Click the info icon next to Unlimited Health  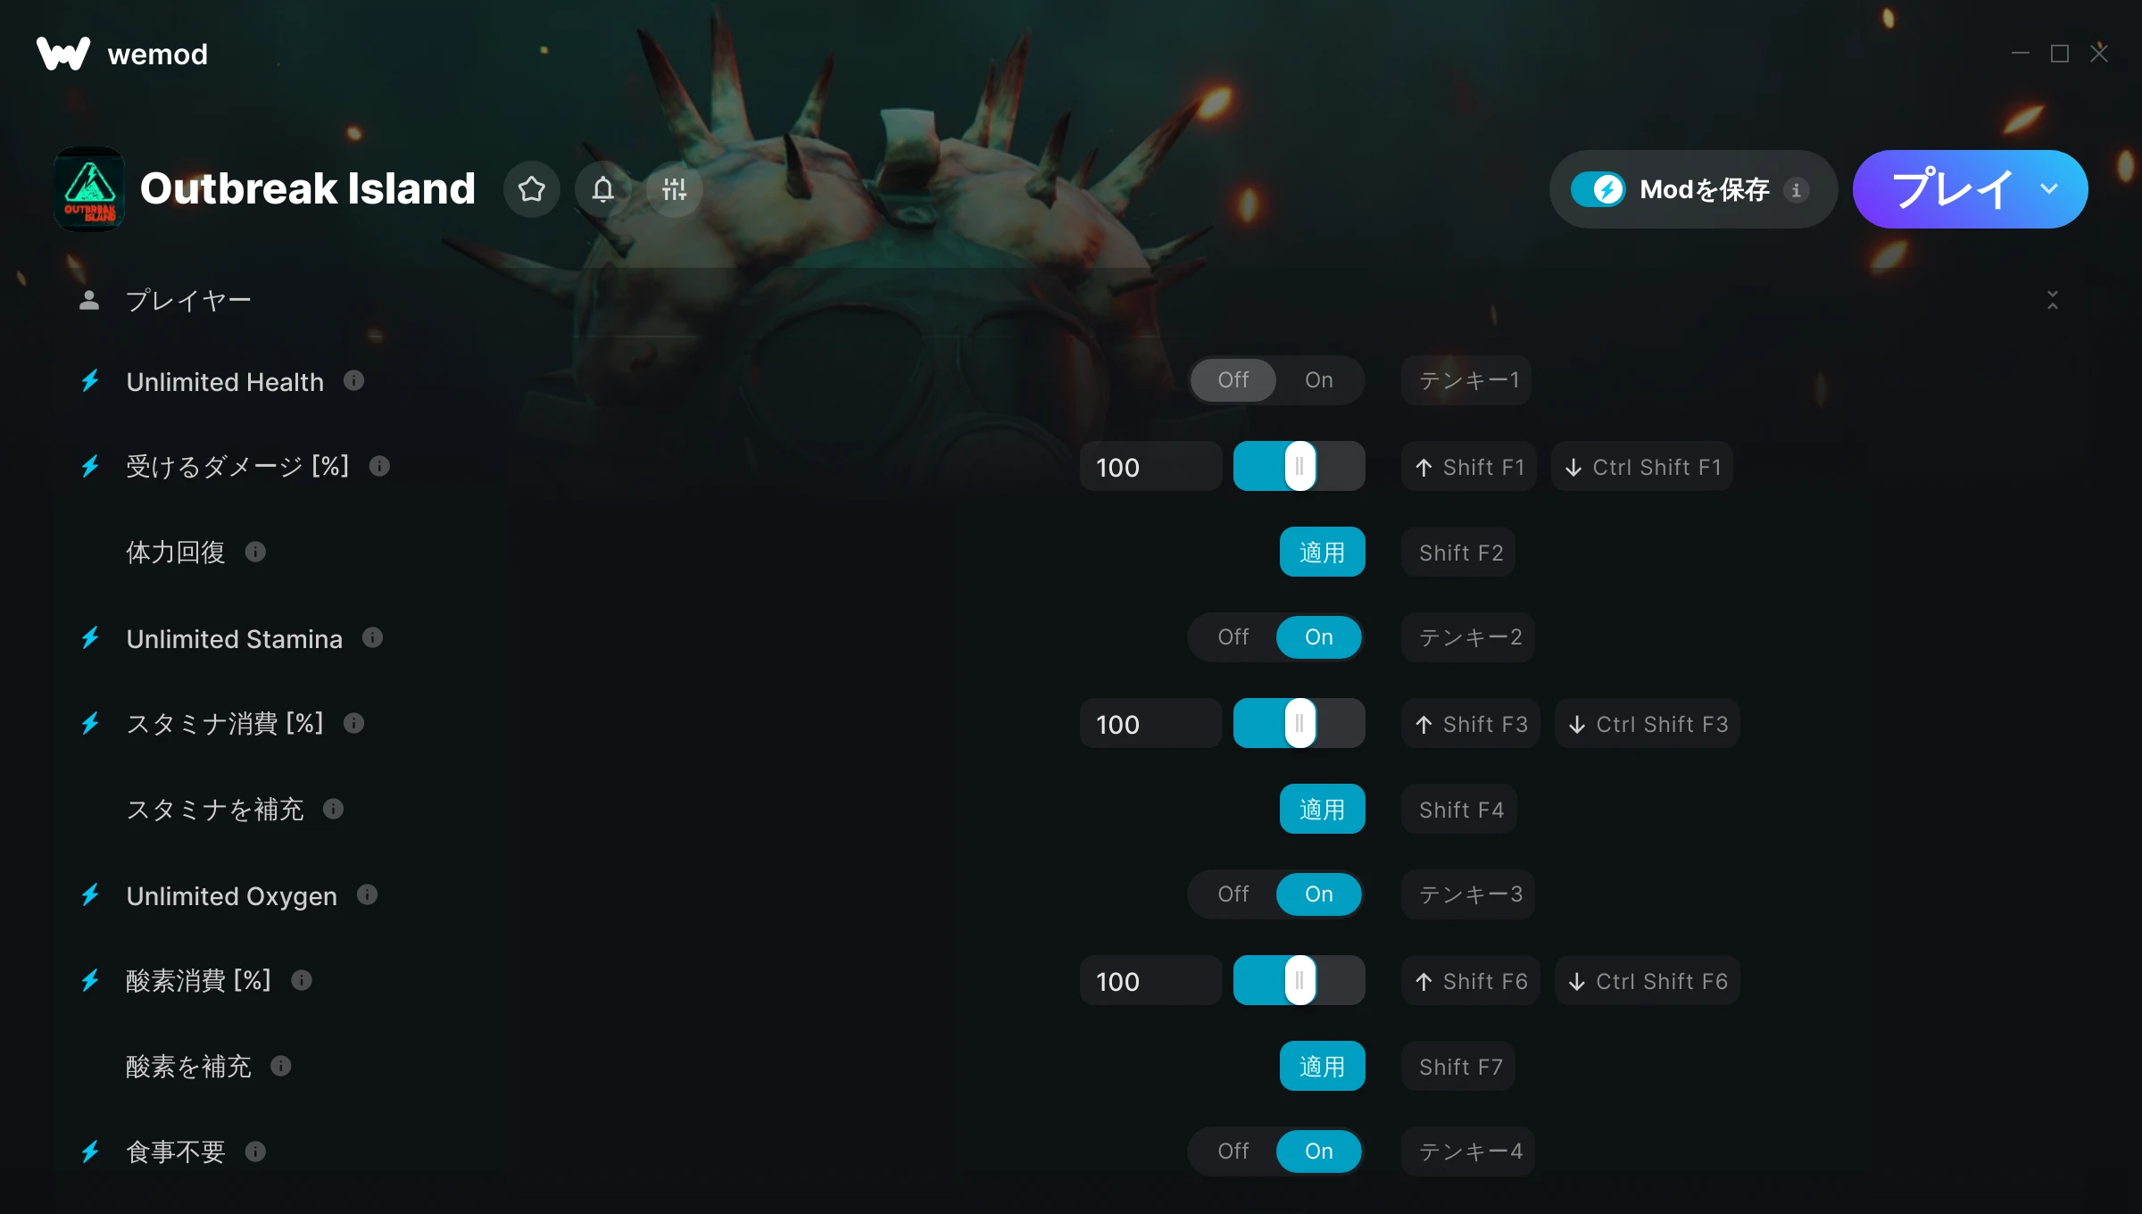coord(354,381)
